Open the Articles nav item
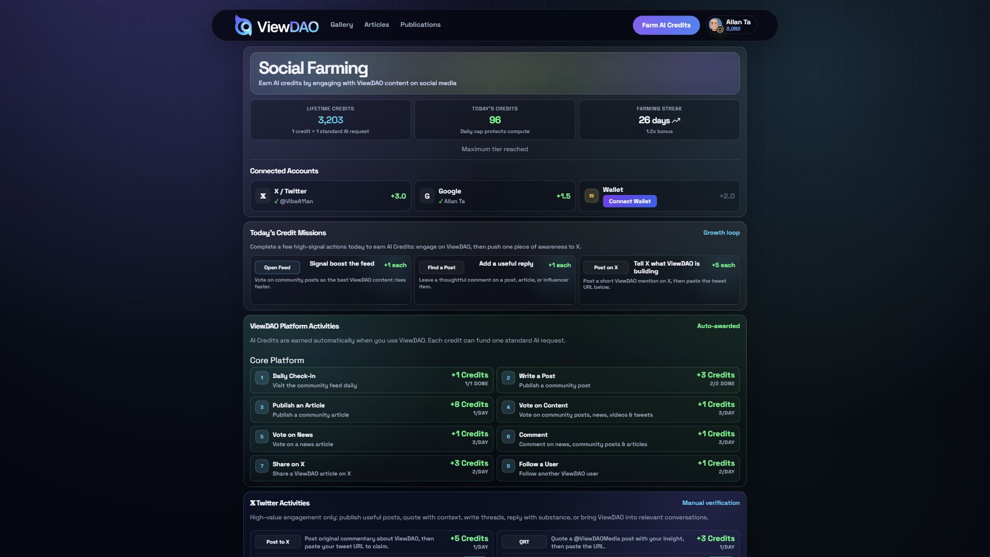990x557 pixels. point(376,25)
